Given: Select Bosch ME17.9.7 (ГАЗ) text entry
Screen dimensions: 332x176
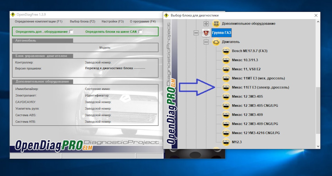Looking at the screenshot, I should (x=250, y=51).
